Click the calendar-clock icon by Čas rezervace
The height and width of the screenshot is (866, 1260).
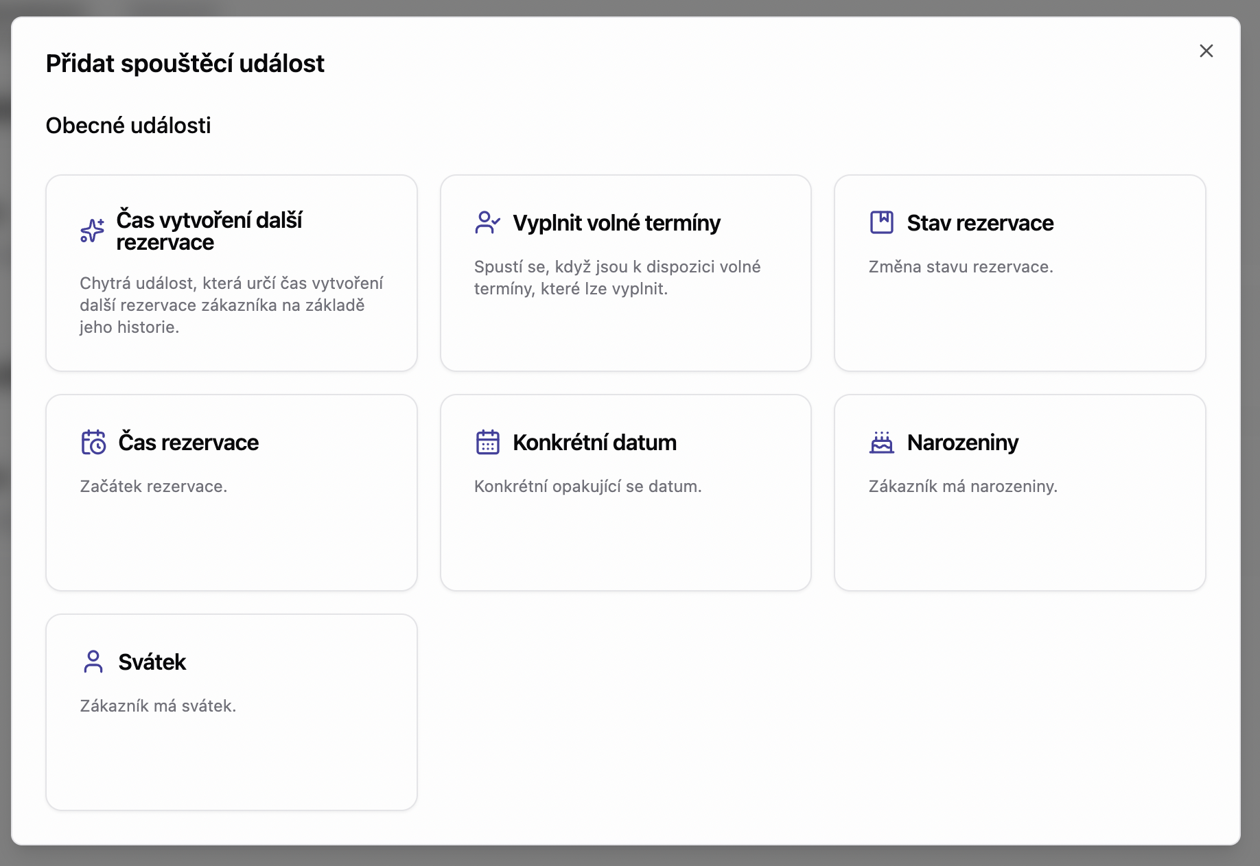93,442
